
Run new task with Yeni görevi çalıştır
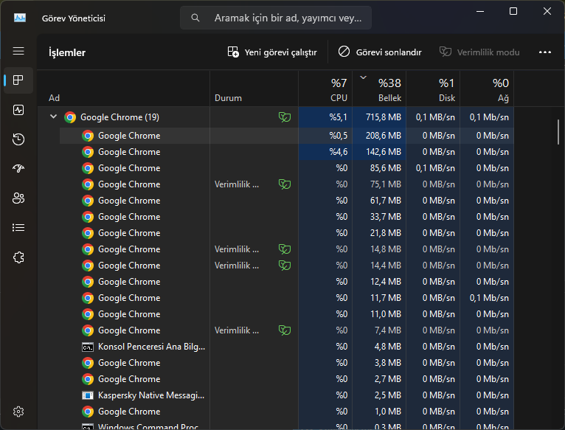click(x=272, y=52)
